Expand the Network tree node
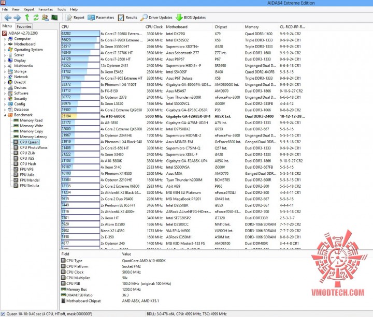This screenshot has height=317, width=373. point(5,77)
